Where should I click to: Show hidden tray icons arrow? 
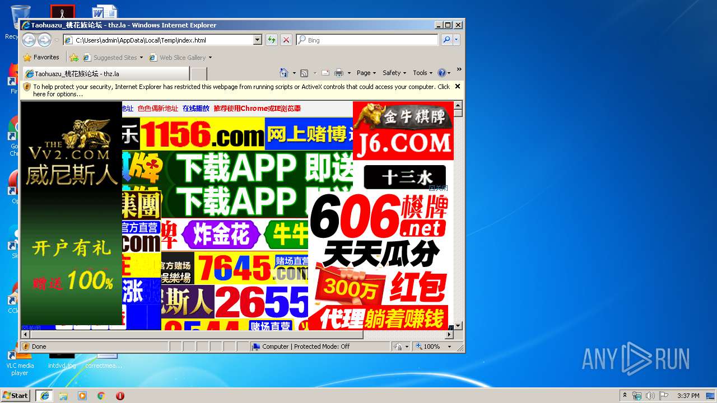(625, 396)
